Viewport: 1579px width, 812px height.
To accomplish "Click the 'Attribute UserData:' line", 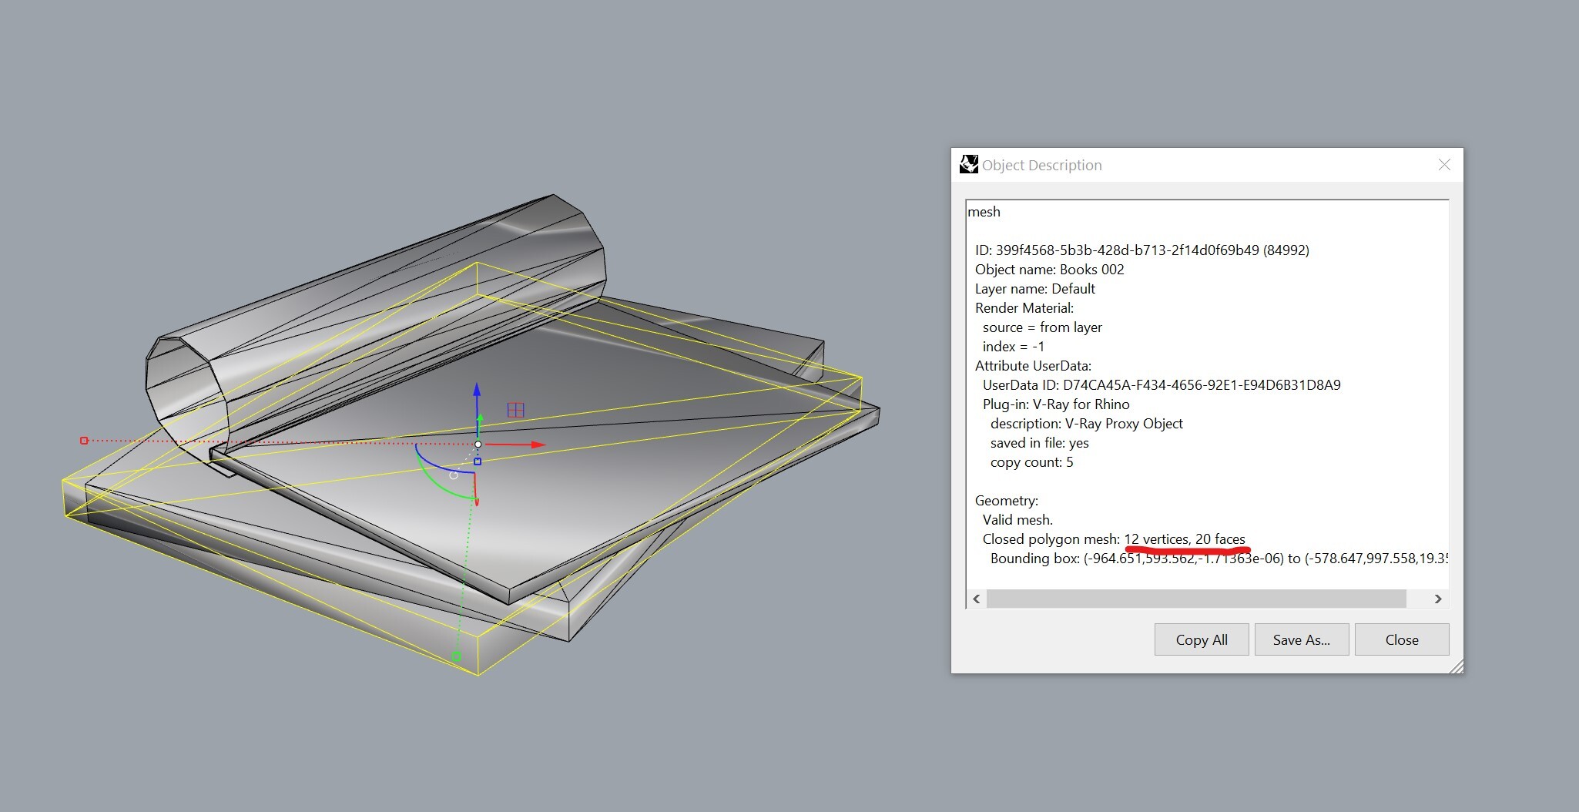I will pos(1033,366).
